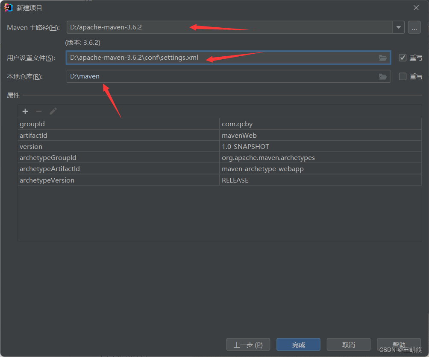The width and height of the screenshot is (429, 357).
Task: Click the Help (帮助) button
Action: coord(399,345)
